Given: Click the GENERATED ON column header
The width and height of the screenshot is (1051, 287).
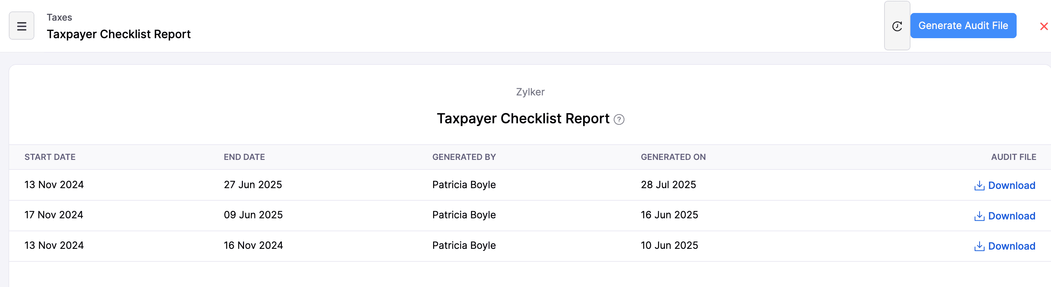Looking at the screenshot, I should pyautogui.click(x=673, y=157).
